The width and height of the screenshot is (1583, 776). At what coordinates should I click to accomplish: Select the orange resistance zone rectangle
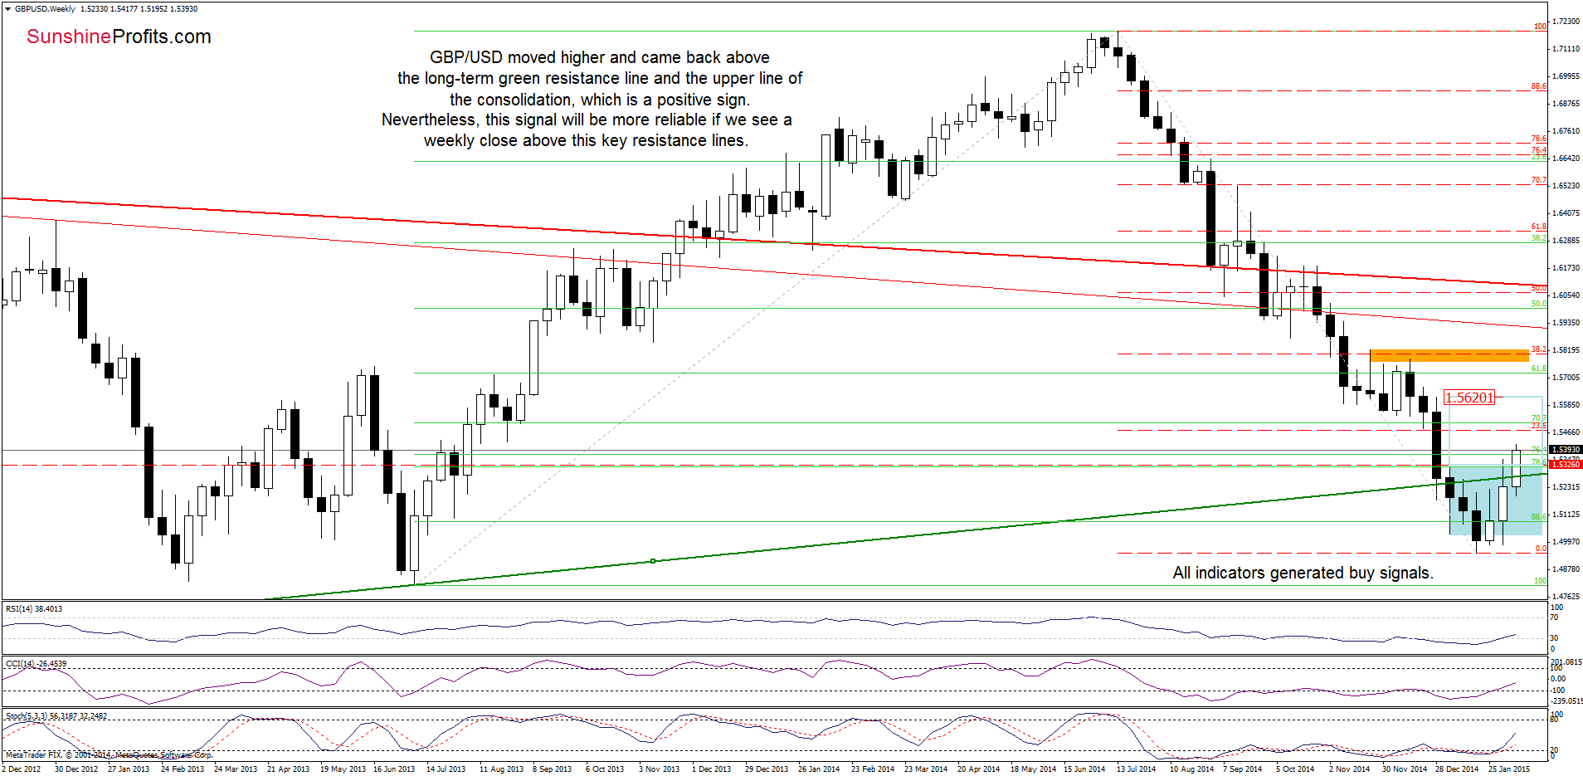tap(1449, 355)
